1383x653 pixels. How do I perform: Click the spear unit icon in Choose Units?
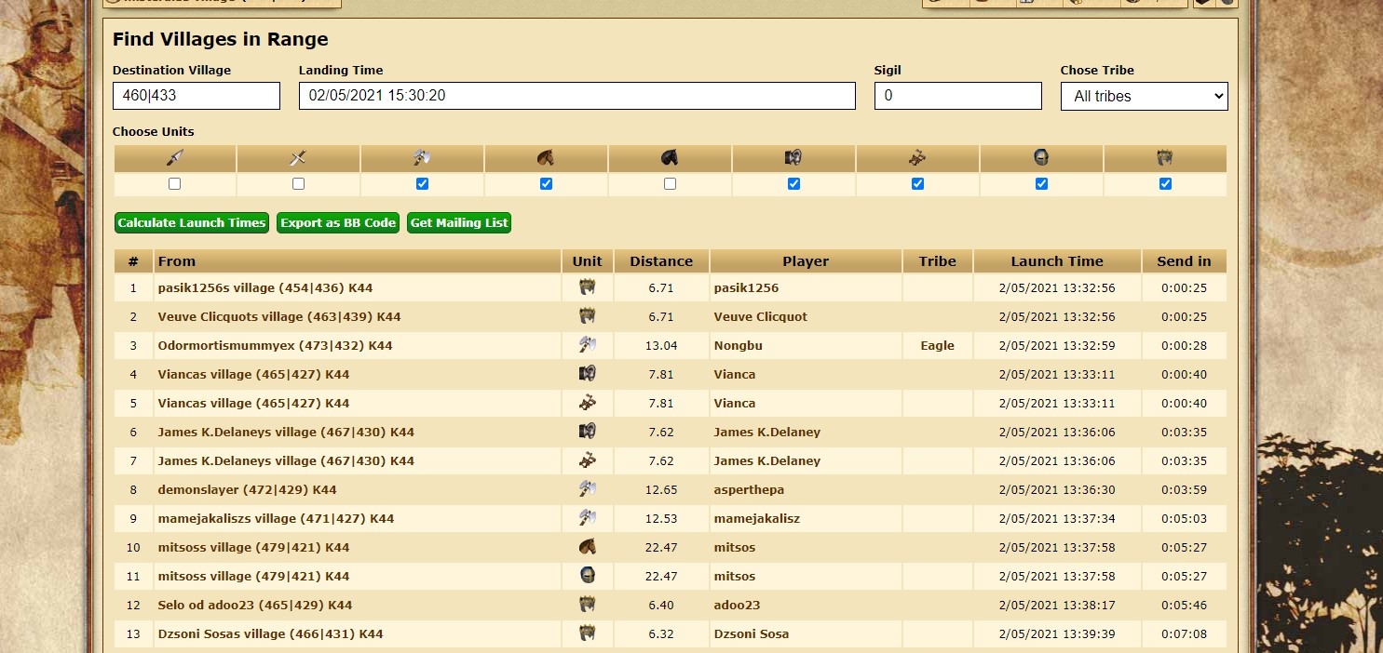[x=174, y=158]
